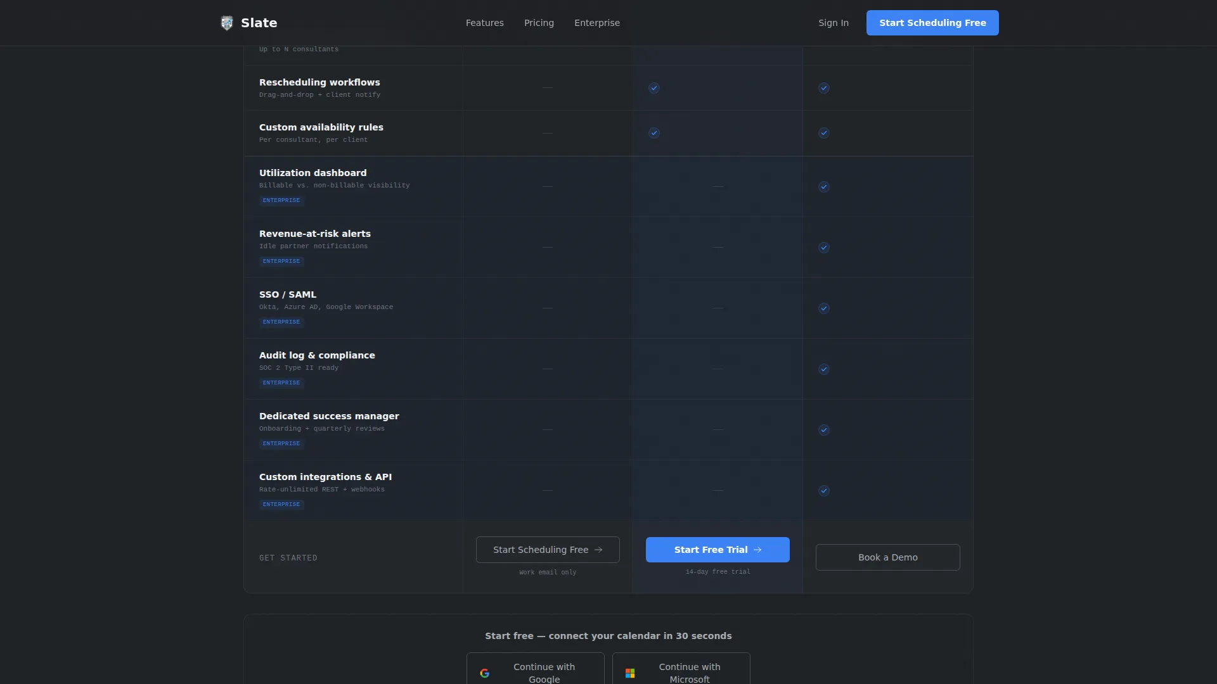The height and width of the screenshot is (684, 1217).
Task: Click Book a Demo button
Action: 887,557
